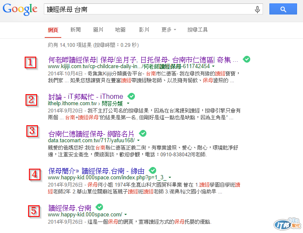The width and height of the screenshot is (303, 233).
Task: Expand the 更多 dropdown menu
Action: click(169, 29)
